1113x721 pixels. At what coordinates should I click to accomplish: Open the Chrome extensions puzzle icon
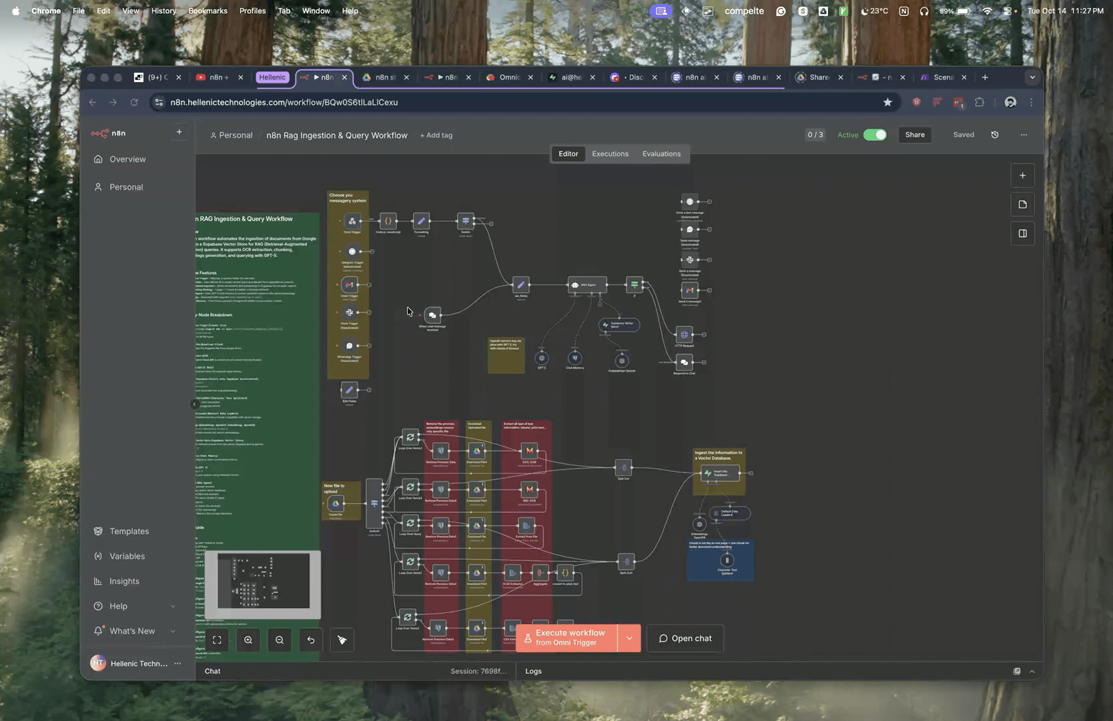pos(980,102)
